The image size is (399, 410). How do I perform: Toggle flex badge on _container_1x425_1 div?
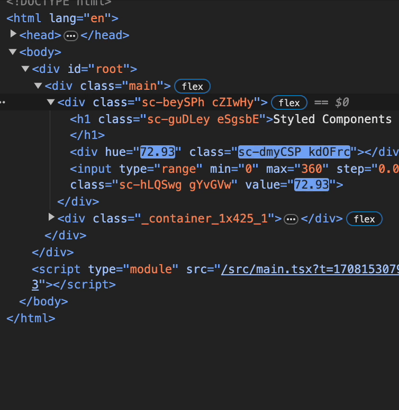pos(364,219)
